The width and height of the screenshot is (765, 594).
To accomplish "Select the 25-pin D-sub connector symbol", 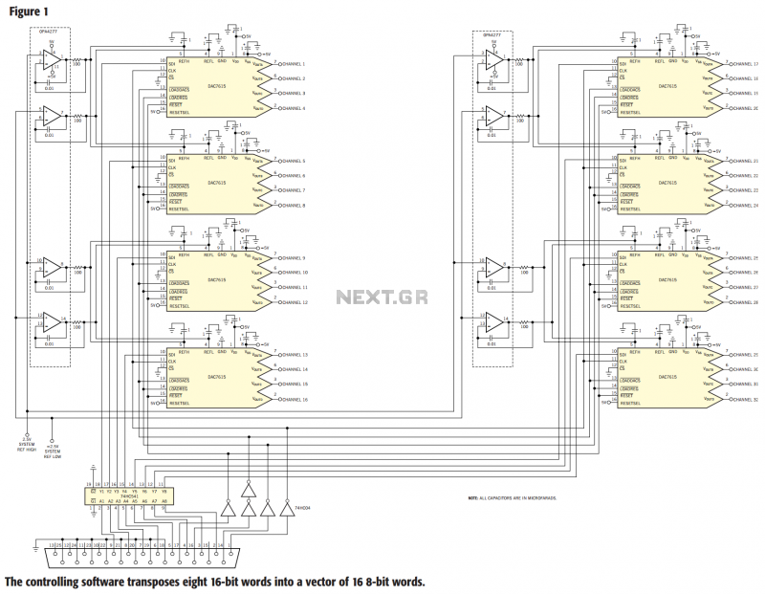I will point(142,558).
